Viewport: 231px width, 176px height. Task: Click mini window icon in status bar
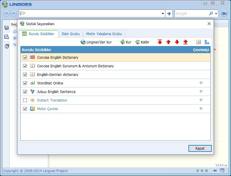pyautogui.click(x=222, y=171)
